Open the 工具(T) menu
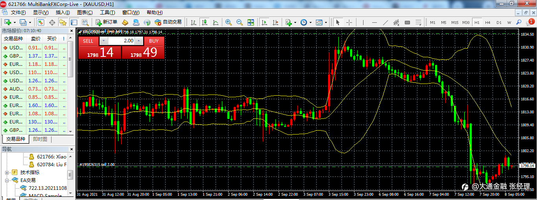This screenshot has height=200, width=537. tap(107, 13)
